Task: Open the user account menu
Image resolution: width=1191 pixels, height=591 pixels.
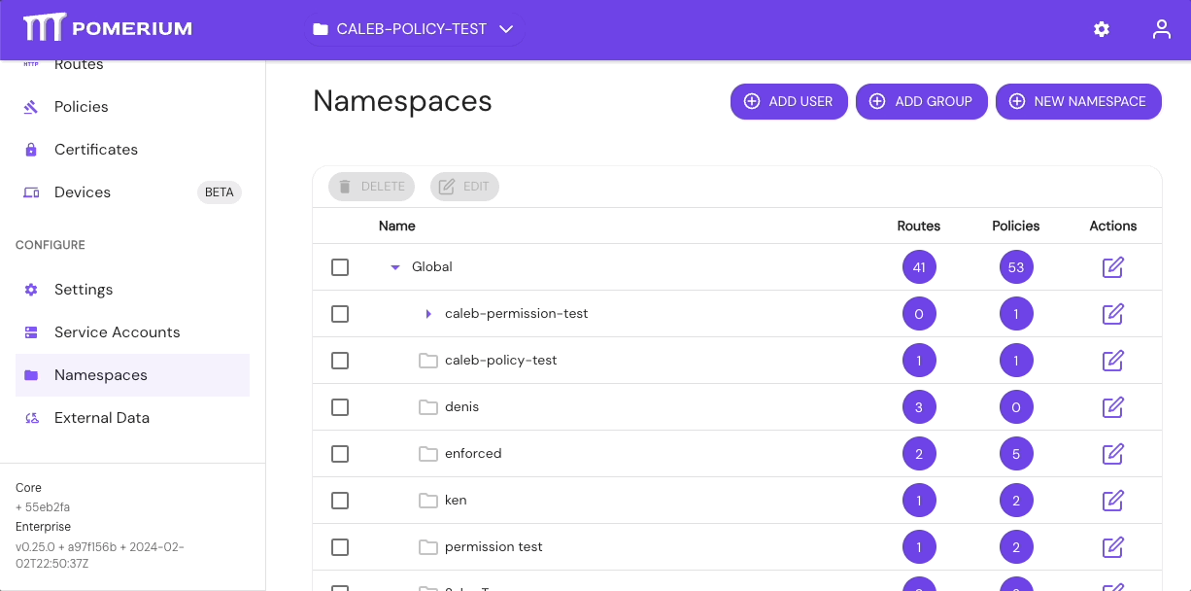Action: pos(1161,29)
